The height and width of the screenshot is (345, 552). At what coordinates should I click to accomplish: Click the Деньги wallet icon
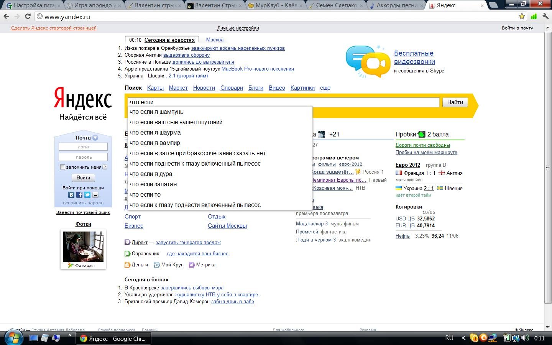pos(127,264)
